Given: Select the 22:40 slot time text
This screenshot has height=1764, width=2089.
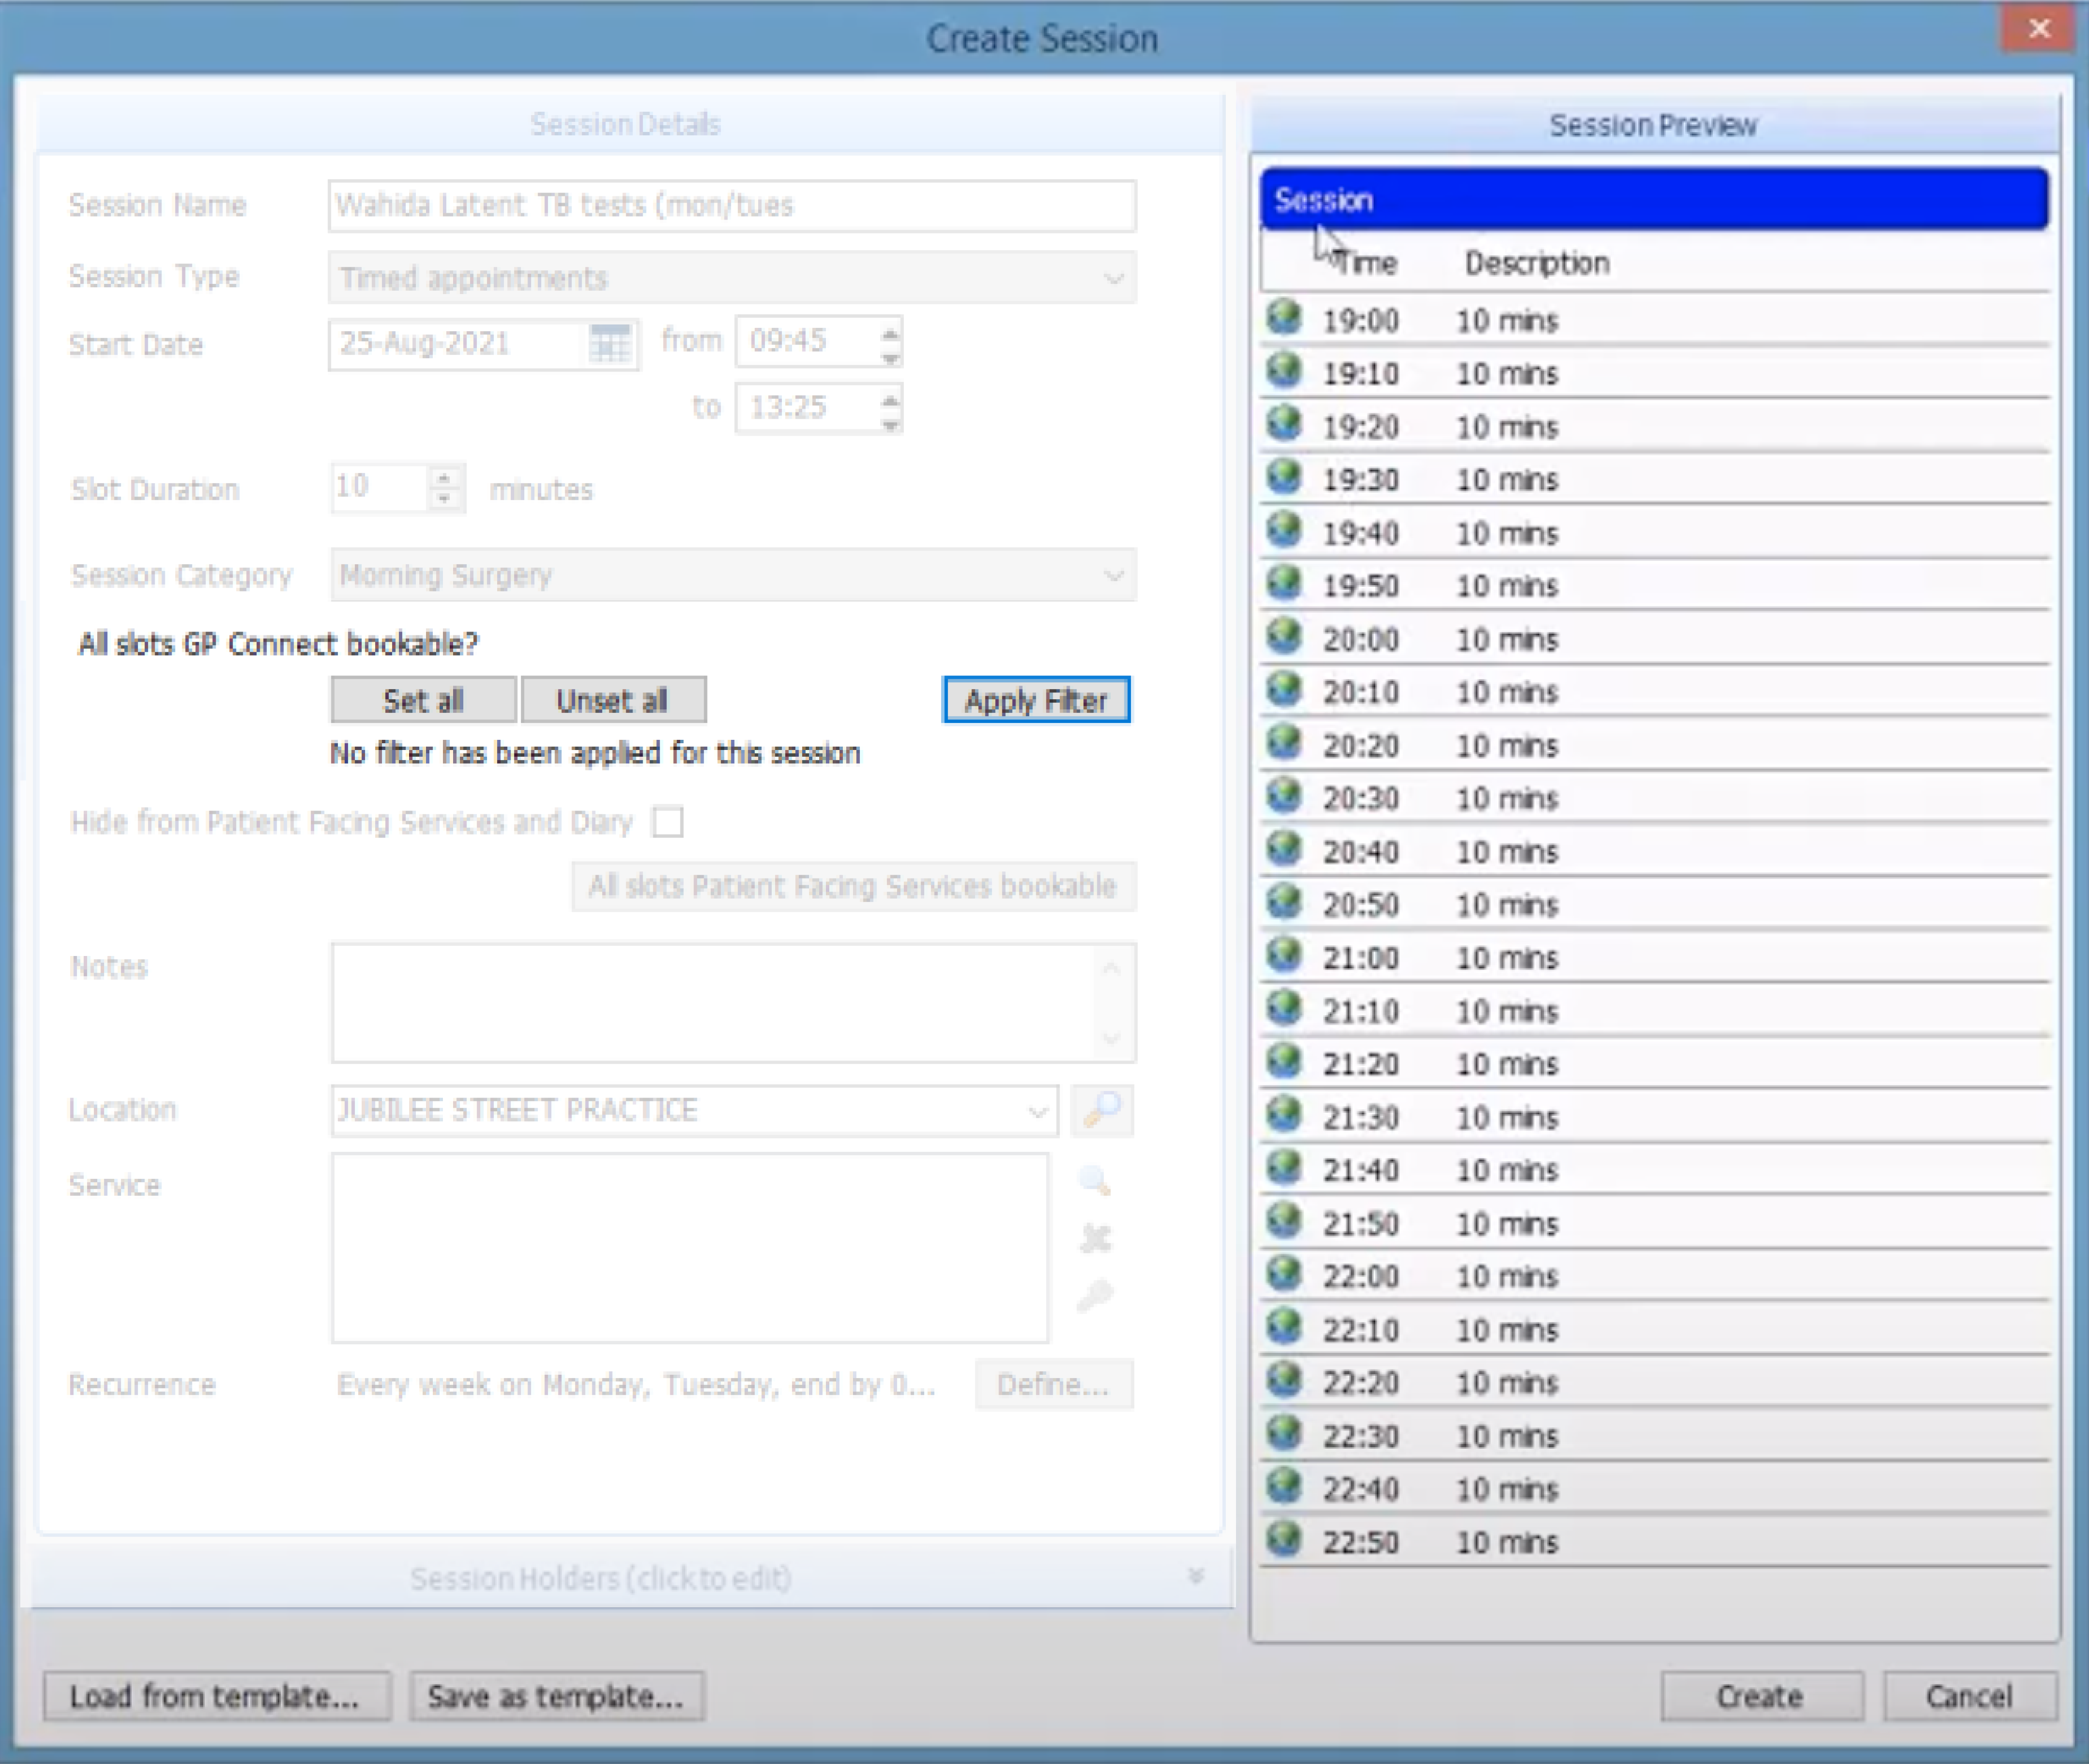Looking at the screenshot, I should pos(1361,1489).
